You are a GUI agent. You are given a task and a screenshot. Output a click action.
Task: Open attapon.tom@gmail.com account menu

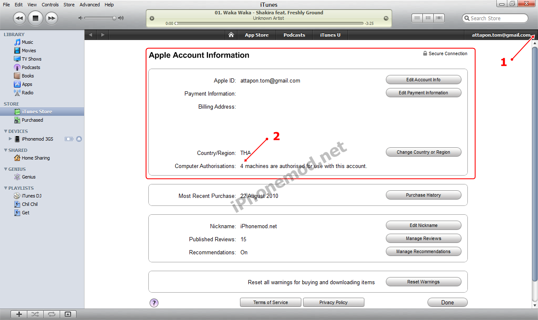[500, 35]
